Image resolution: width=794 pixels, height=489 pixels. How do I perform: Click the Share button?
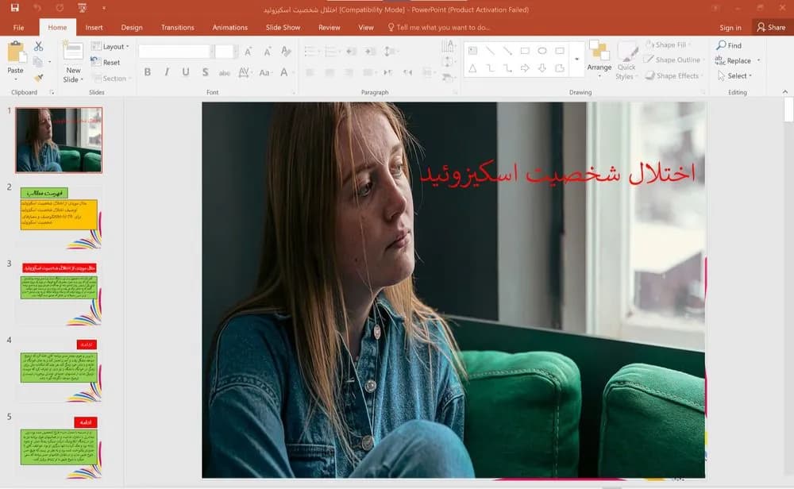771,27
